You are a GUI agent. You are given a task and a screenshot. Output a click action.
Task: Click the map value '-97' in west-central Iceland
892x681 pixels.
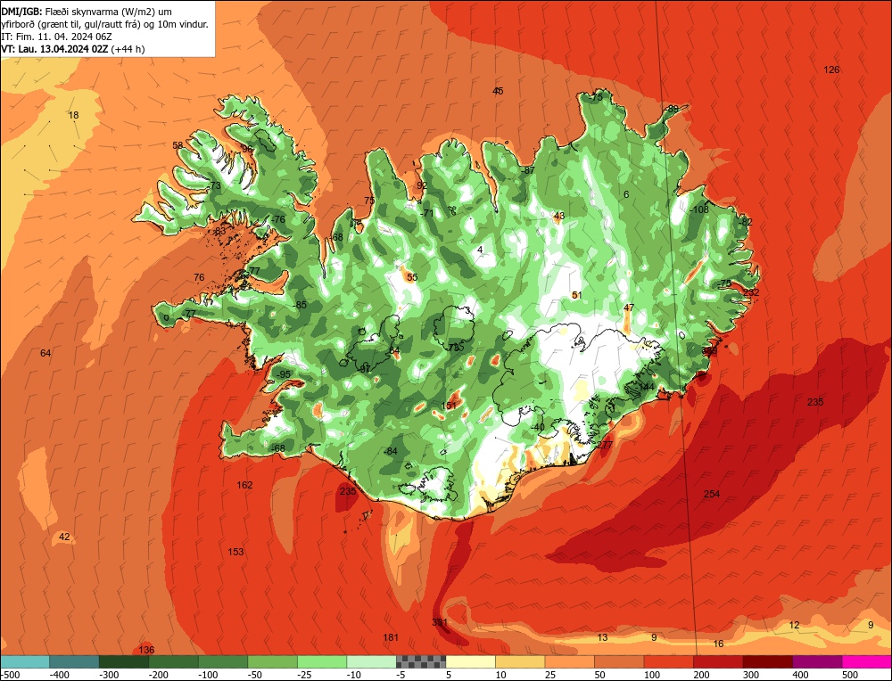365,369
